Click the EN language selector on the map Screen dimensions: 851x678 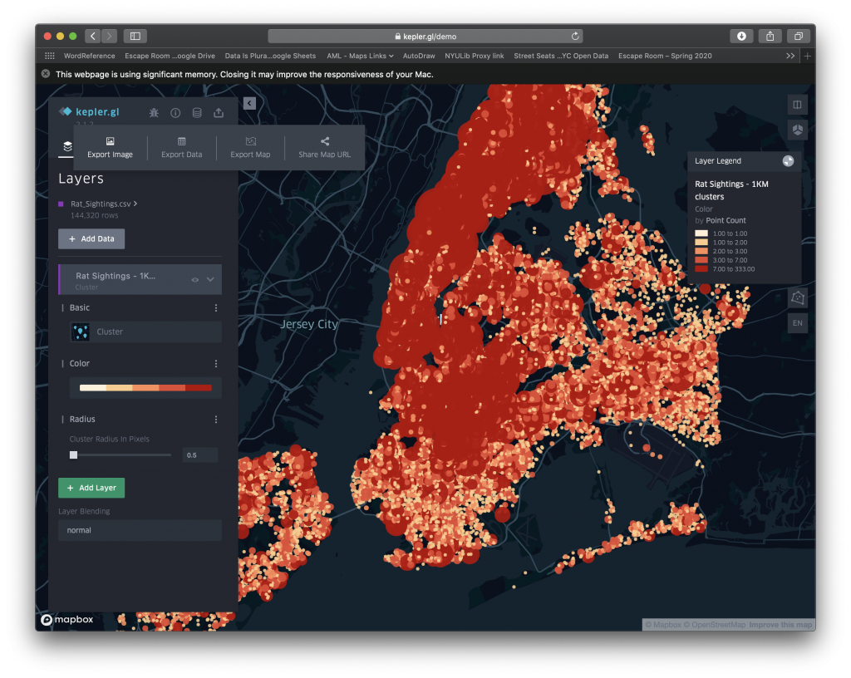tap(797, 323)
